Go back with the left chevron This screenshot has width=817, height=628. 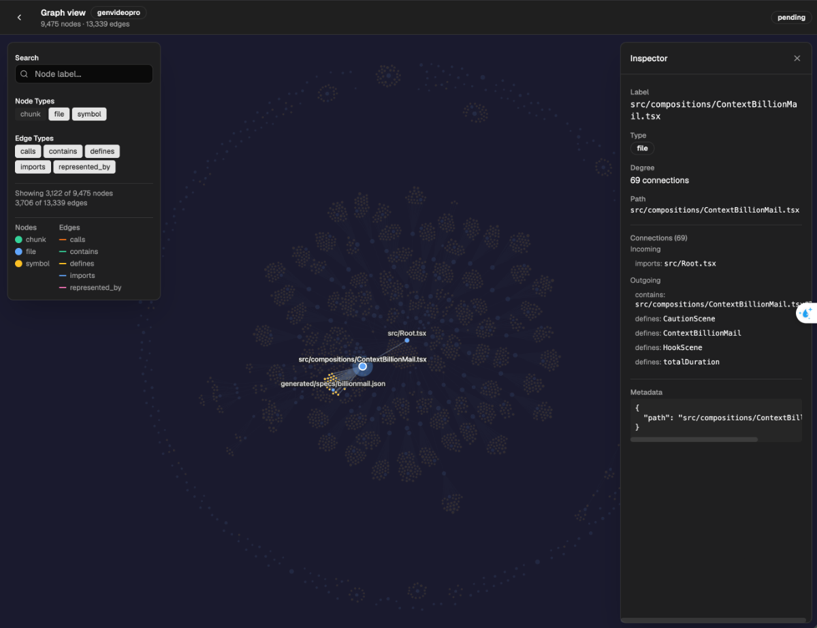tap(19, 18)
